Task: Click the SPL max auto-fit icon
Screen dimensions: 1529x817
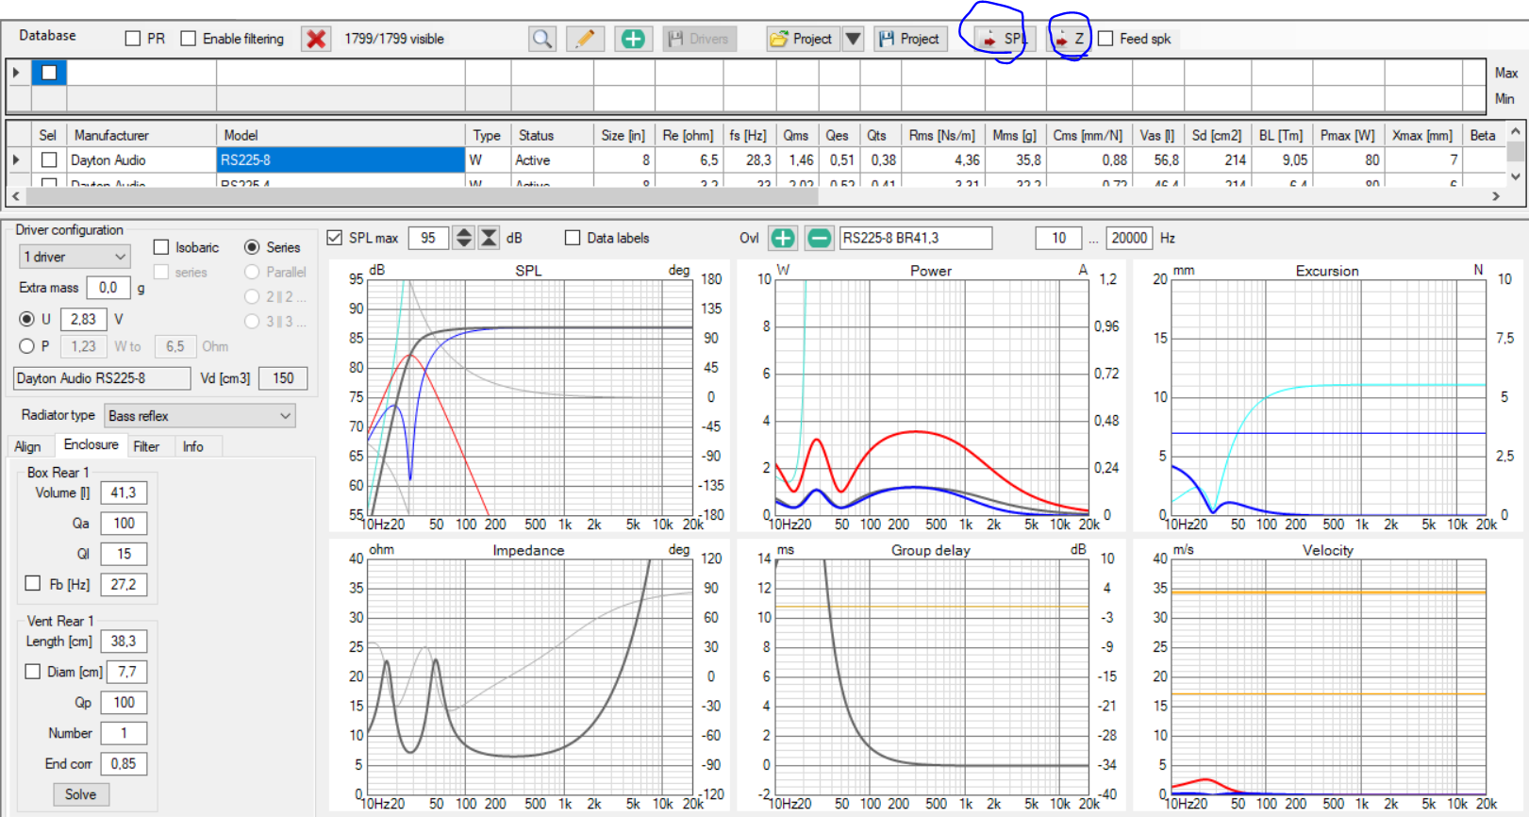Action: pos(489,238)
